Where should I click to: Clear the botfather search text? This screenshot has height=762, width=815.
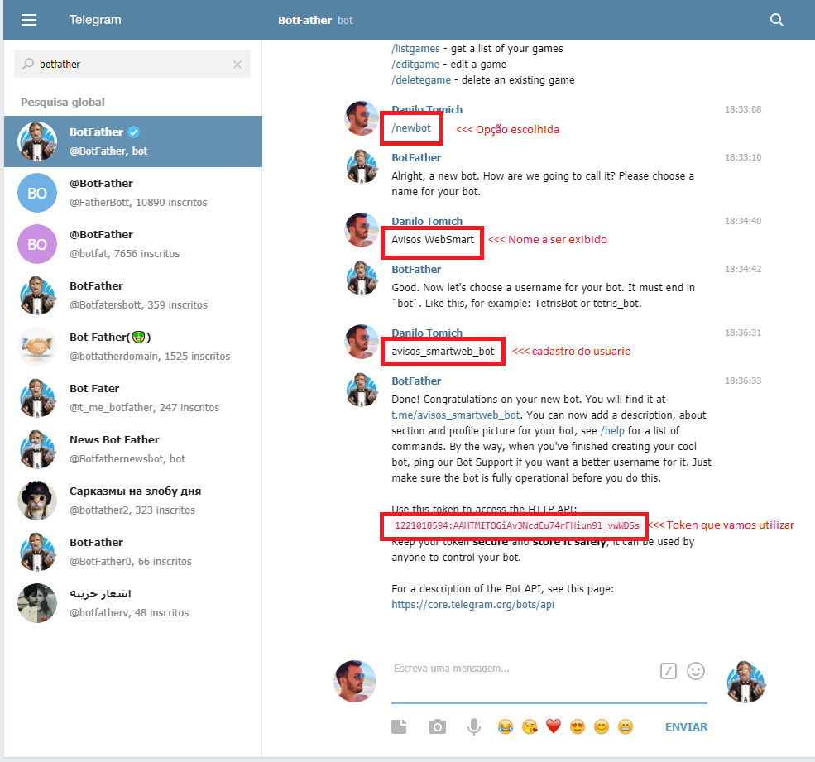(x=237, y=65)
